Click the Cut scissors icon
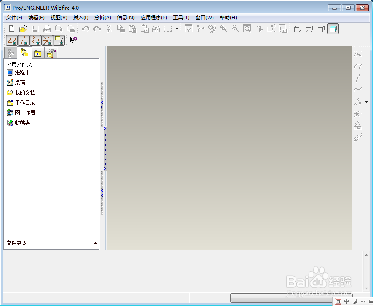The height and width of the screenshot is (306, 373). (109, 29)
